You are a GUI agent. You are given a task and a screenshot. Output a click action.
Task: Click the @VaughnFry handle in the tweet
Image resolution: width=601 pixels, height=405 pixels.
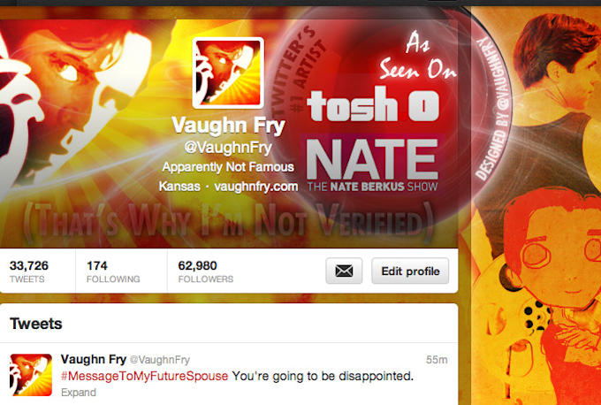pyautogui.click(x=160, y=360)
